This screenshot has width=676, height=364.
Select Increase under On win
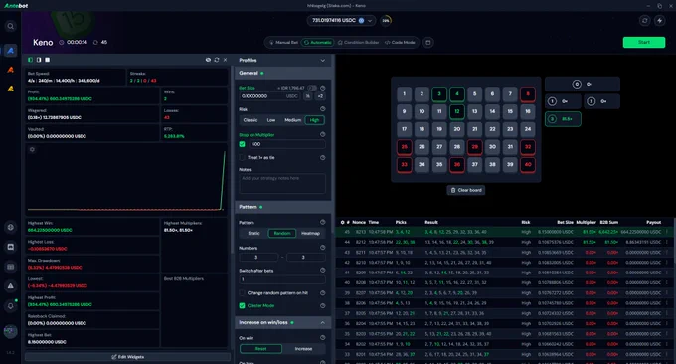coord(303,348)
